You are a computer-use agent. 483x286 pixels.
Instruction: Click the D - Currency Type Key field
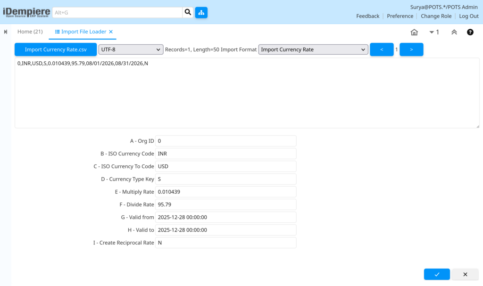226,179
